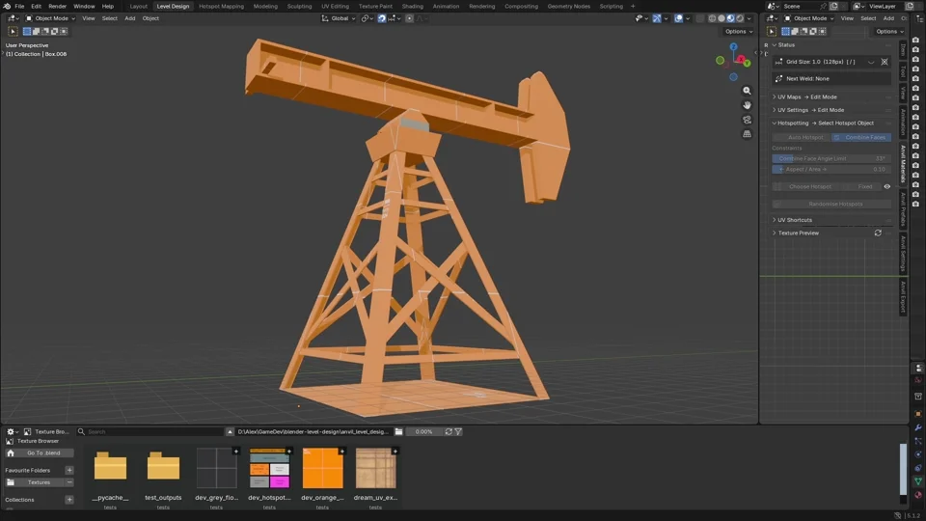This screenshot has width=926, height=521.
Task: Click the red X axis gizmo handle
Action: 741,59
